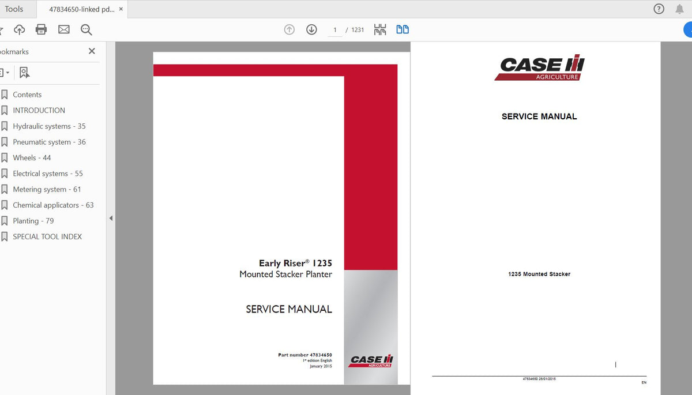Jump to Pneumatic system - 36 bookmark
The image size is (692, 395).
[50, 142]
